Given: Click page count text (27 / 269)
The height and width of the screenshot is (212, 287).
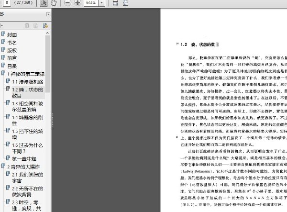Looking at the screenshot, I should coord(23,3).
